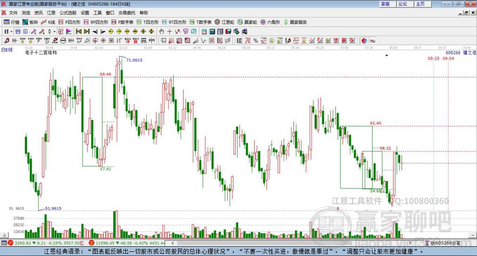Open the P数字表 number table

point(123,22)
